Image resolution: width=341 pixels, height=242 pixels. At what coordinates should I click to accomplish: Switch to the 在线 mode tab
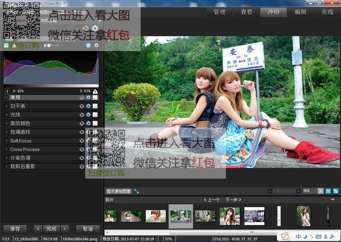tap(327, 12)
